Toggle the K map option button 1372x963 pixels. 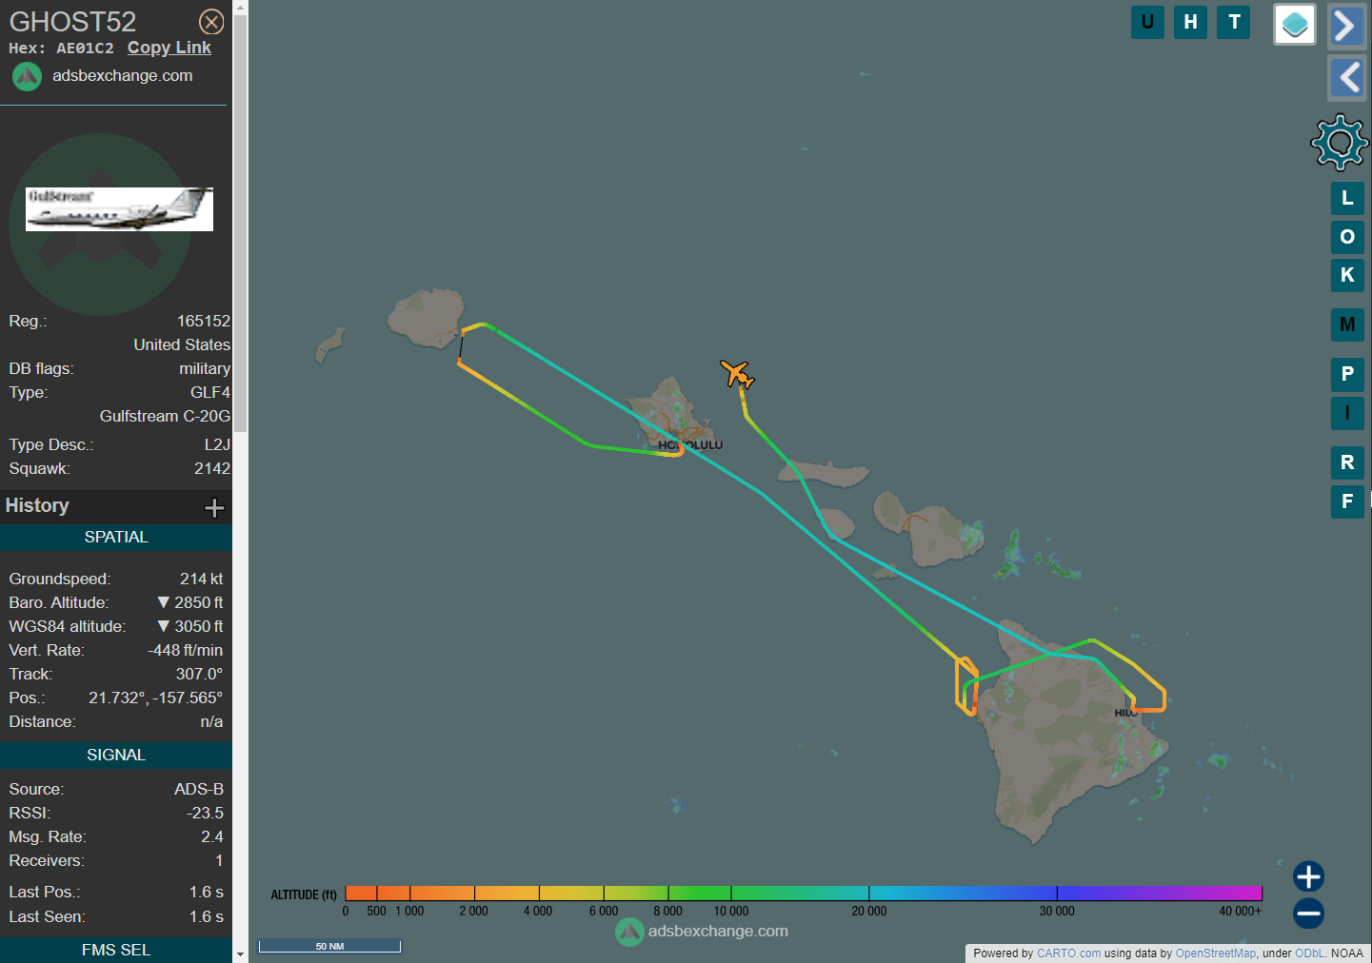[1347, 275]
